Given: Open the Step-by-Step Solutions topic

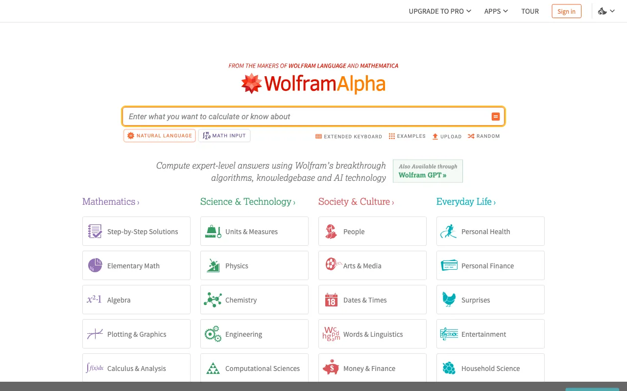Looking at the screenshot, I should point(136,231).
